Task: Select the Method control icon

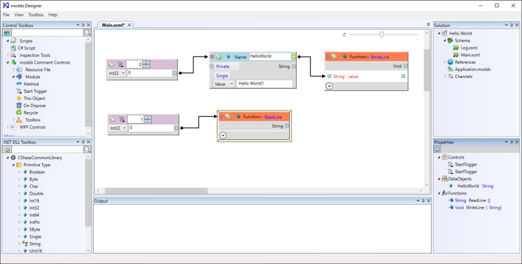Action: pos(19,84)
